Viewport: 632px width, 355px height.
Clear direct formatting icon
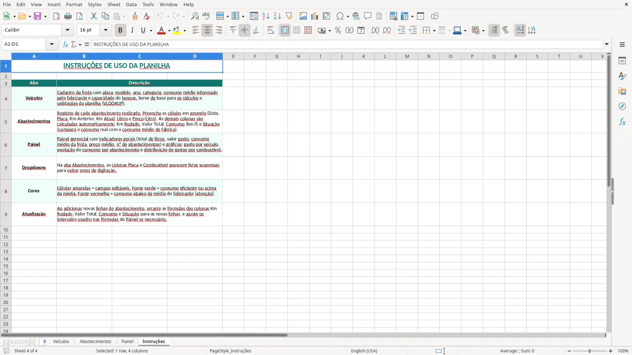(147, 16)
